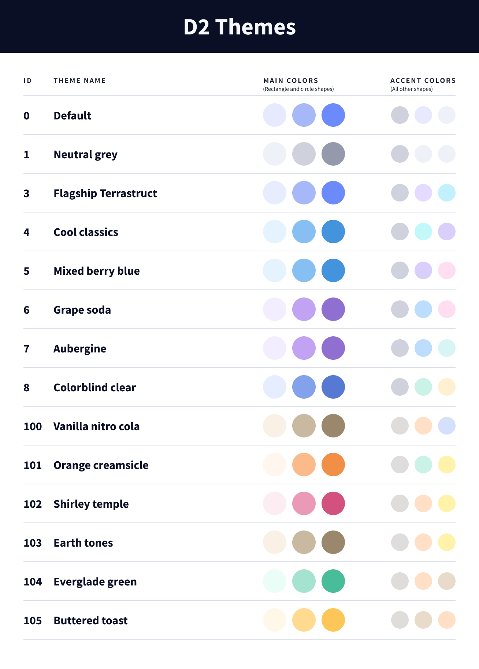This screenshot has height=669, width=479.
Task: Click the cyan accent swatch for Flagship Terrastruct
Action: point(446,193)
